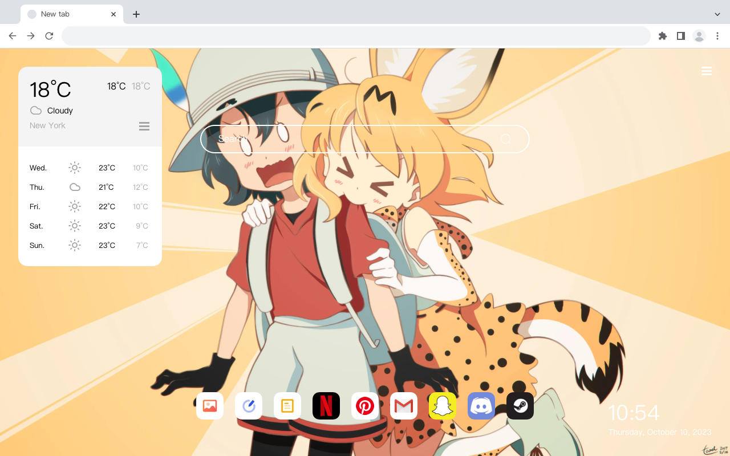Click the Thursday, October 10, 2023 date

660,432
